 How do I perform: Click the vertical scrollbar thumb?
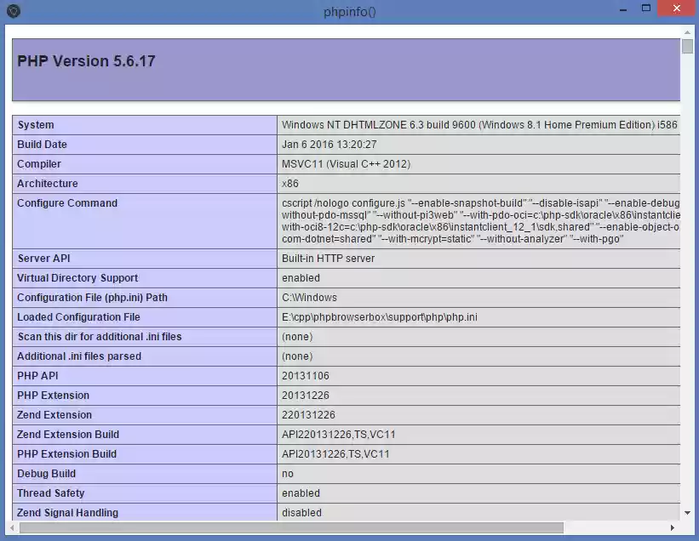tap(687, 46)
